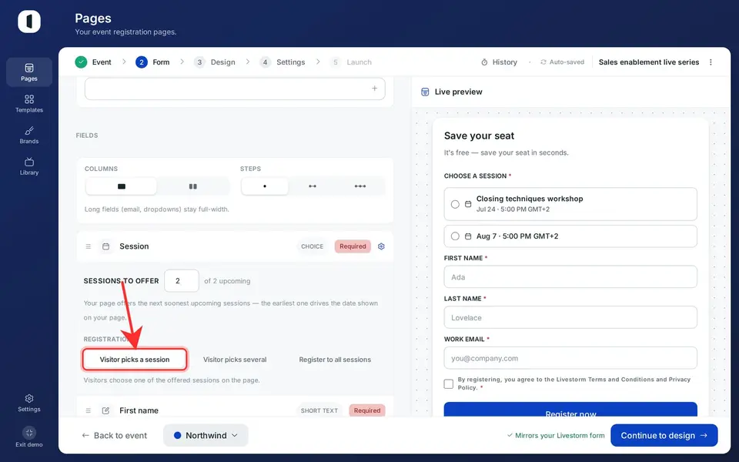The image size is (739, 462).
Task: Go to the Design step tab
Action: (x=215, y=62)
